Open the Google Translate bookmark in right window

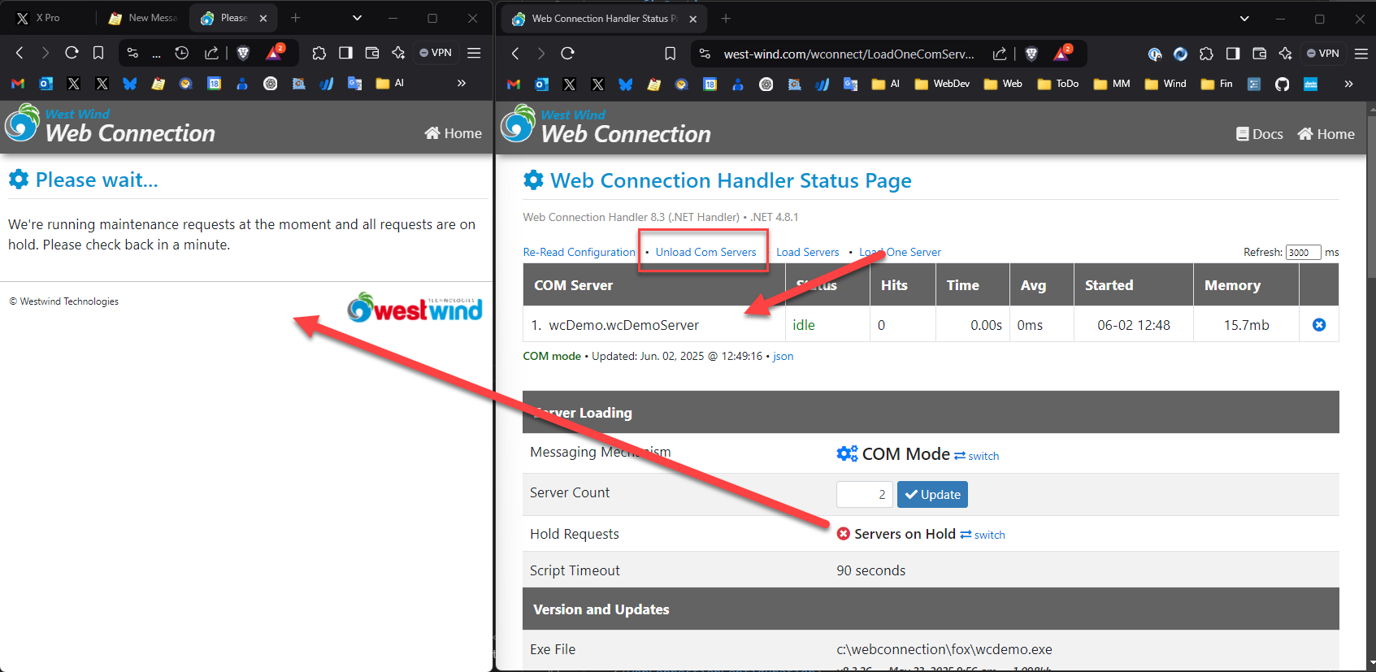[850, 84]
